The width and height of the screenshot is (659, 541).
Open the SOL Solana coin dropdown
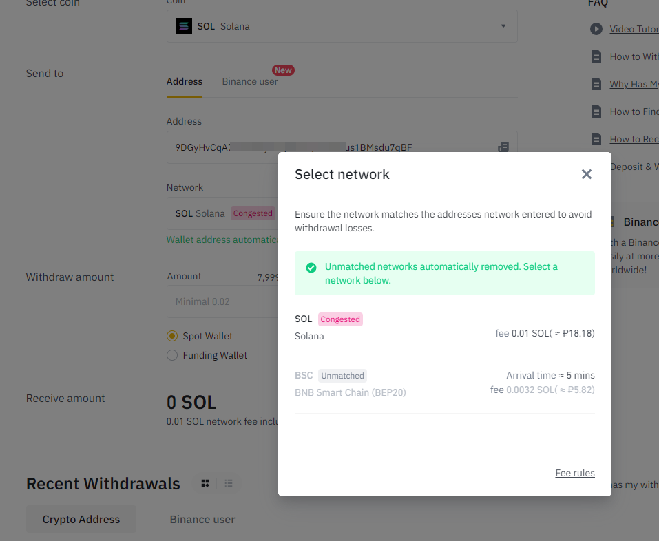pyautogui.click(x=342, y=27)
